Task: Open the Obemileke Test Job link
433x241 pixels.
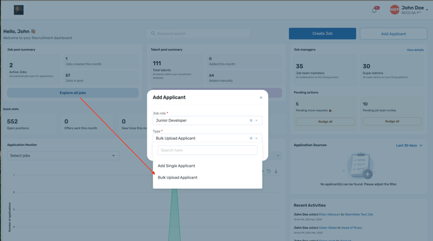Action: point(359,214)
